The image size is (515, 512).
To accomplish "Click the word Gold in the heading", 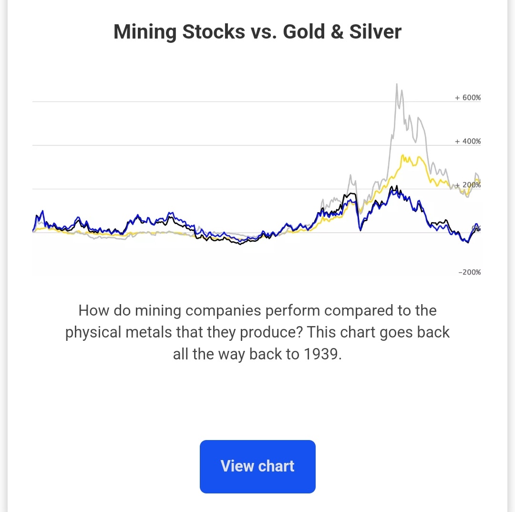I will pos(305,32).
